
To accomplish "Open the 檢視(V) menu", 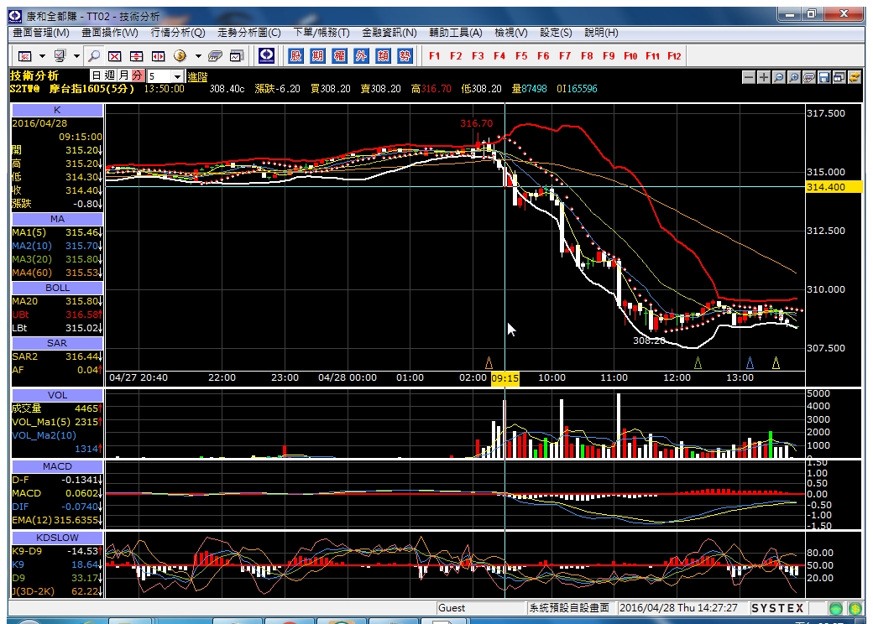I will tap(511, 33).
